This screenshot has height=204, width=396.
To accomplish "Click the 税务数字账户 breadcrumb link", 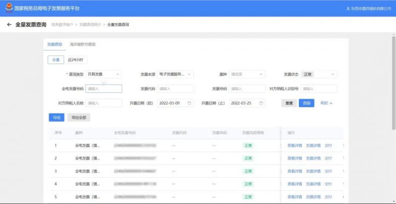I will tap(63, 25).
